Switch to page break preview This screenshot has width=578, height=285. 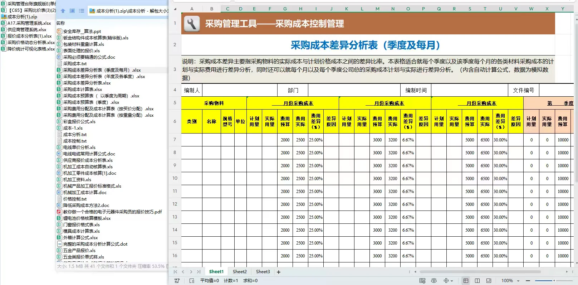click(x=489, y=281)
